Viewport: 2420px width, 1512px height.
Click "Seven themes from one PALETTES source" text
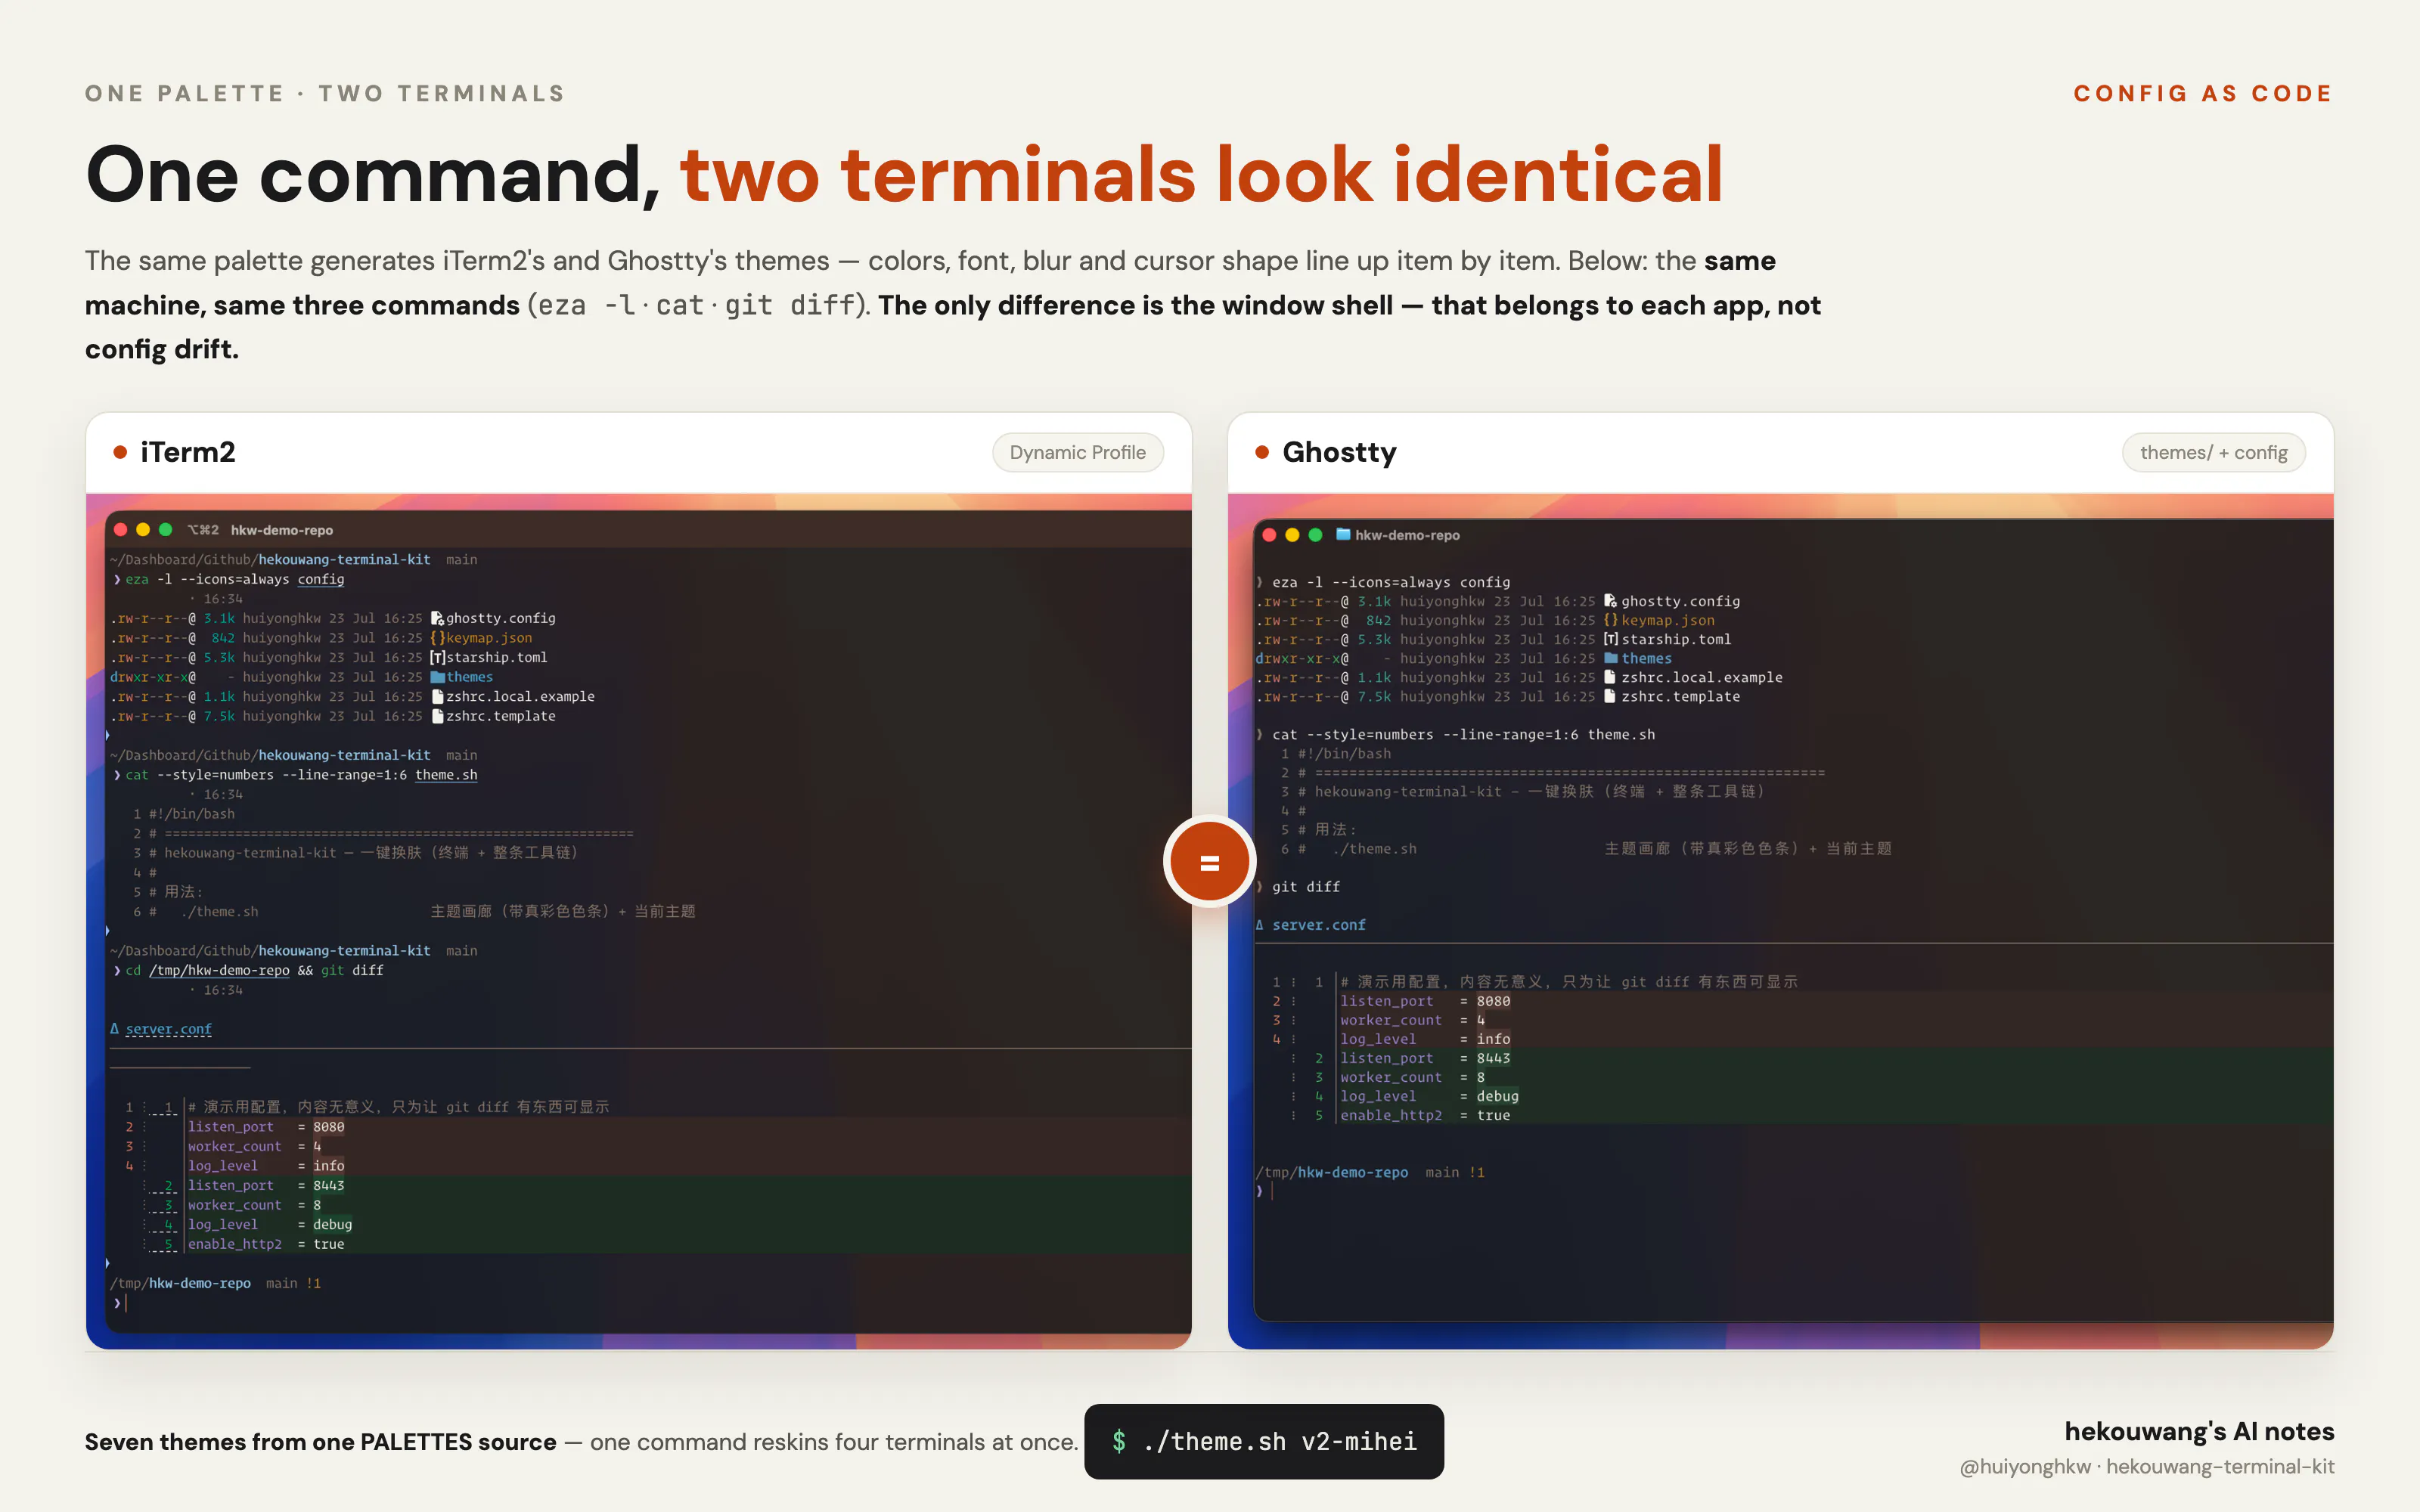coord(320,1441)
